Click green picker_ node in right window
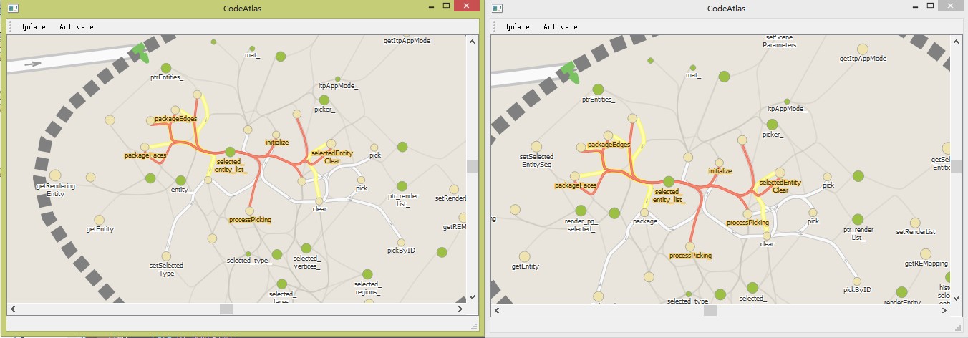Screen dimensions: 968x338 [x=772, y=124]
